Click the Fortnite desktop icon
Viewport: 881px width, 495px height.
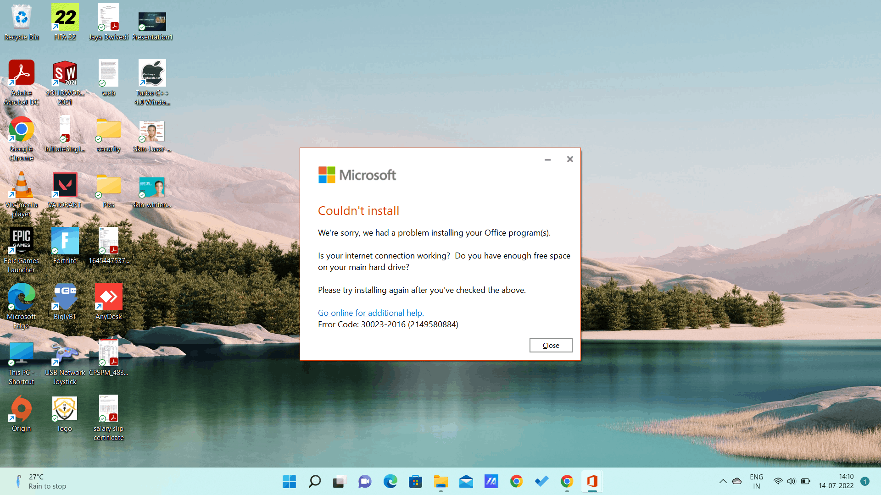coord(65,242)
